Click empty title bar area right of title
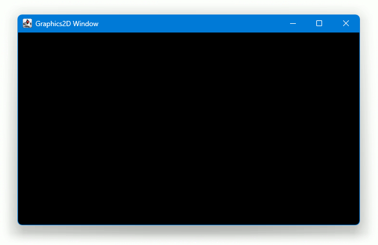 click(186, 23)
